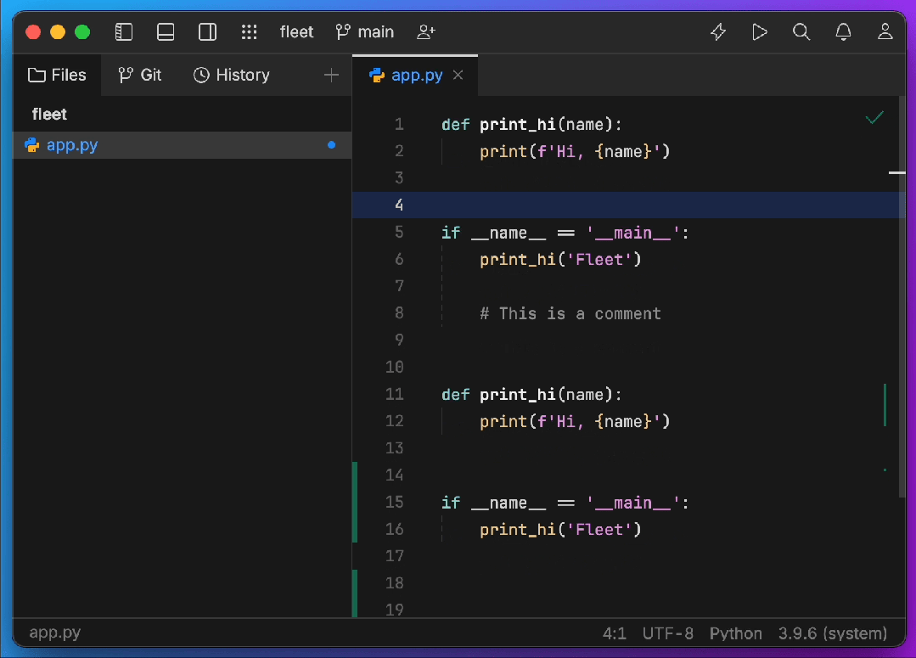Open the main branch selector

point(365,32)
